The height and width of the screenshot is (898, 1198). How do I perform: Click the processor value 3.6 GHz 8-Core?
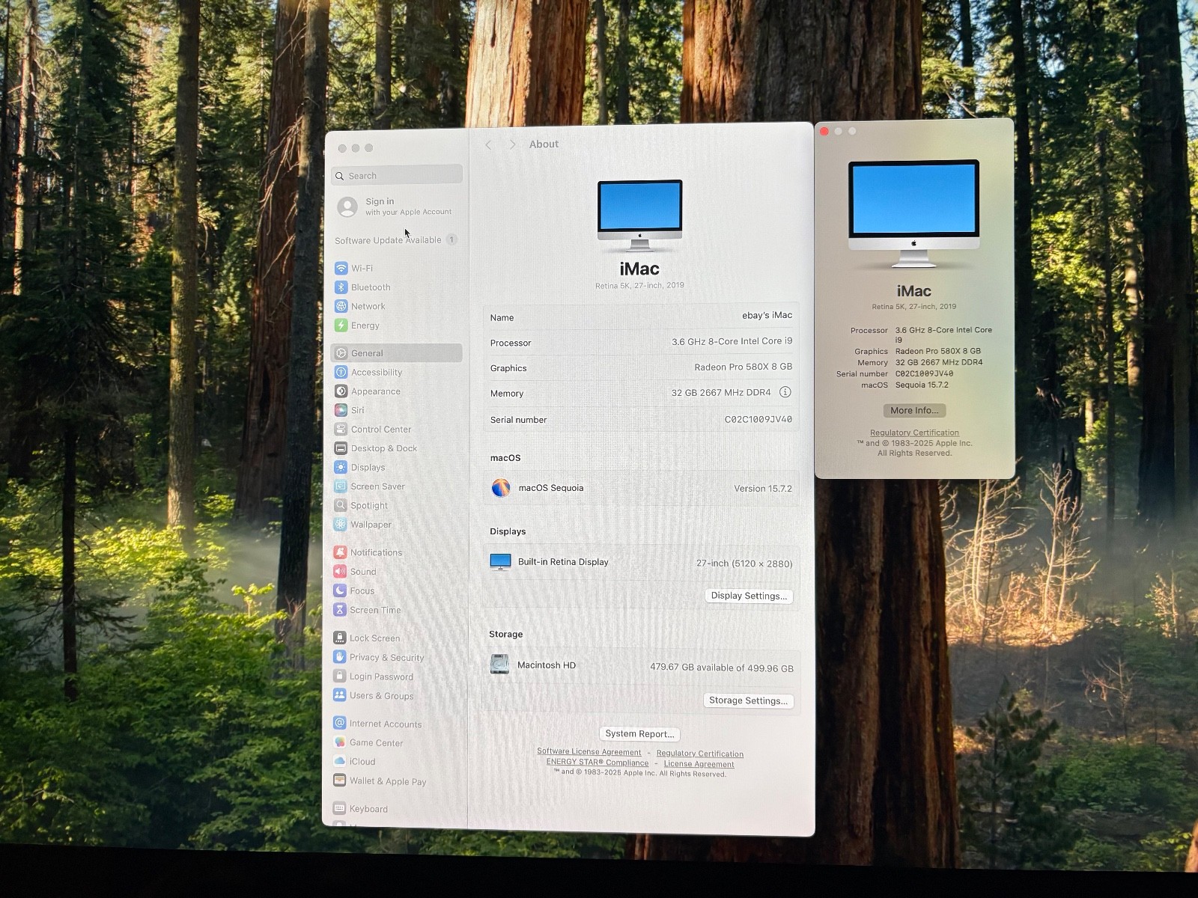[x=732, y=341]
